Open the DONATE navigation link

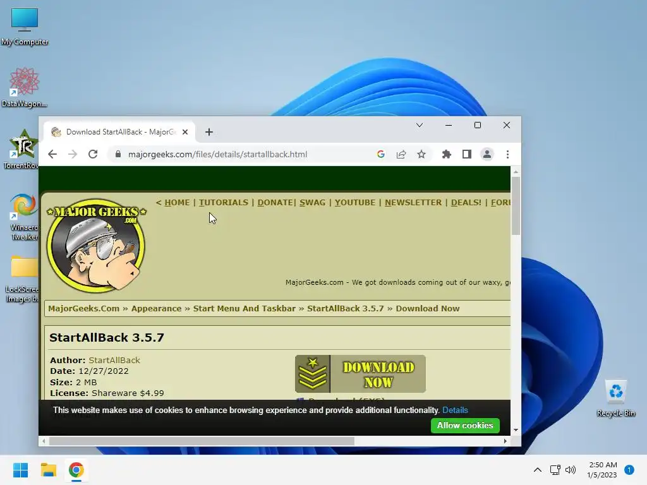click(275, 203)
